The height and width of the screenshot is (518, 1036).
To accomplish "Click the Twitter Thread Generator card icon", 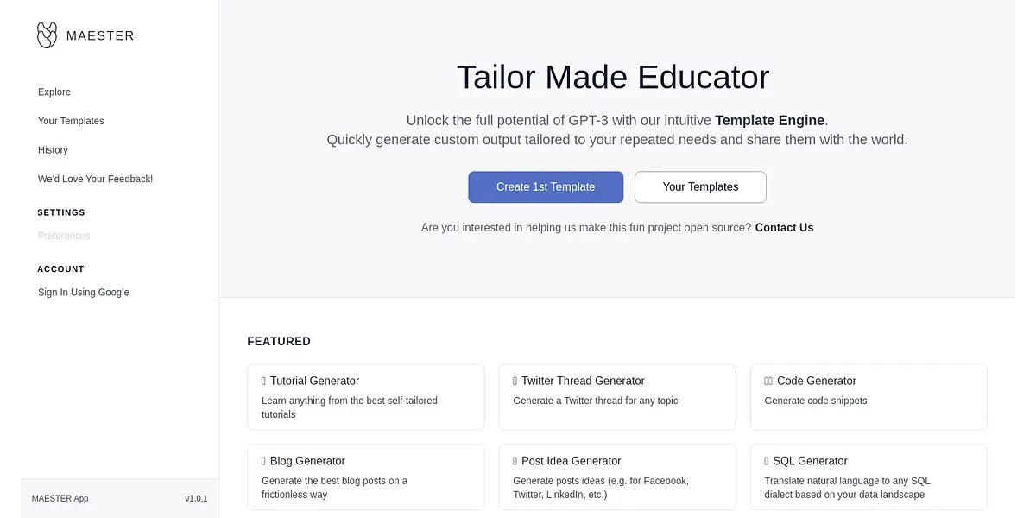I will tap(515, 381).
